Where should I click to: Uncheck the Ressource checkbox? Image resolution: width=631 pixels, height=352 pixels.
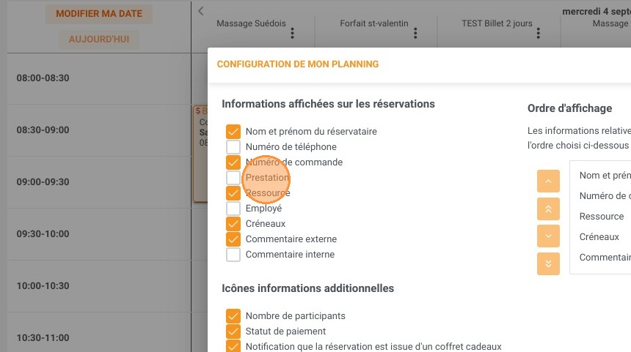coord(233,193)
